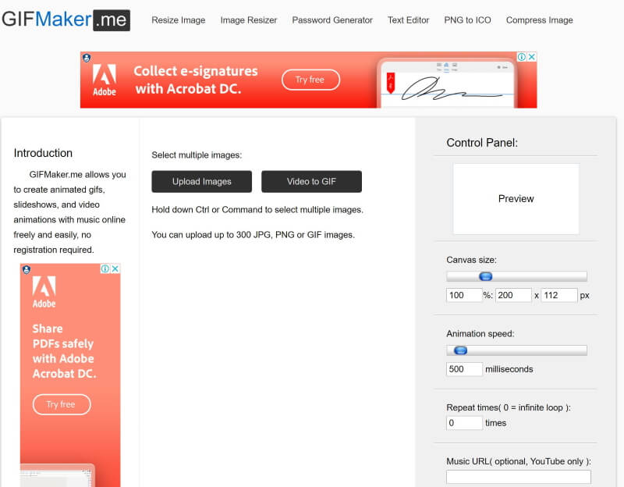Click the Canvas size slider handle

[485, 276]
